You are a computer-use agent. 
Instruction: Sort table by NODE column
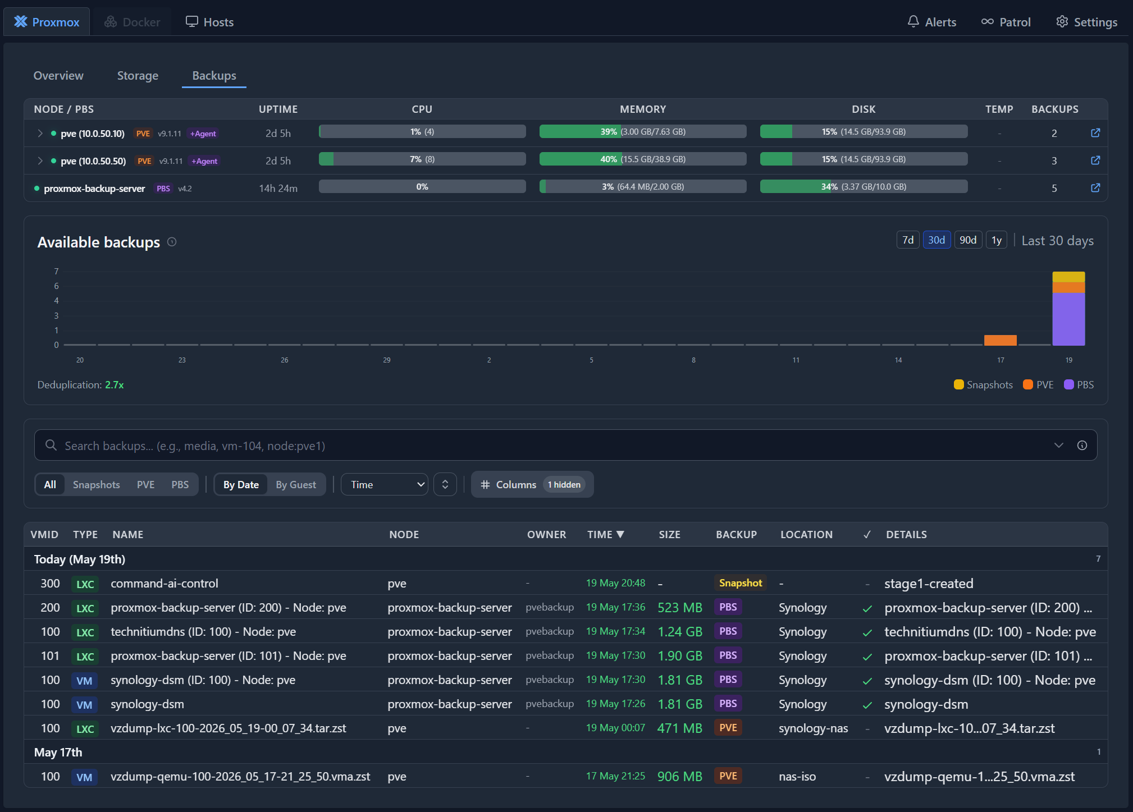[x=404, y=535]
